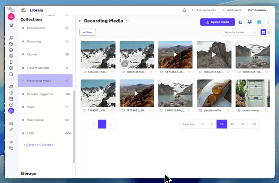Select the Placeholders collection
This screenshot has width=279, height=183.
click(x=45, y=28)
